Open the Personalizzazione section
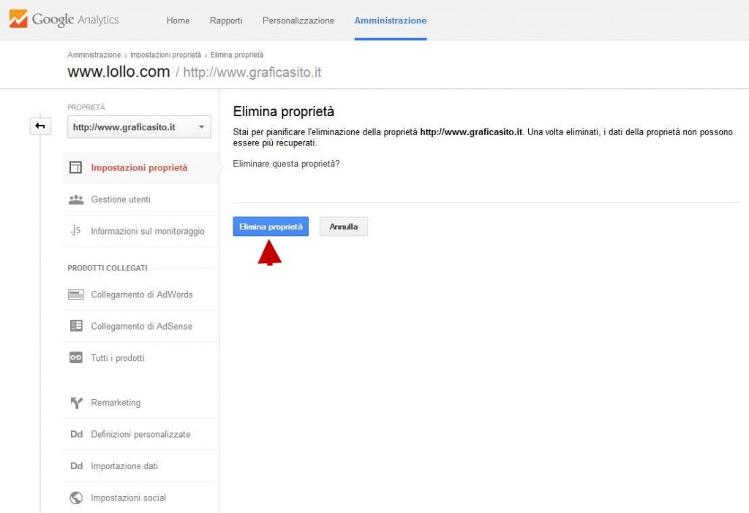 298,20
